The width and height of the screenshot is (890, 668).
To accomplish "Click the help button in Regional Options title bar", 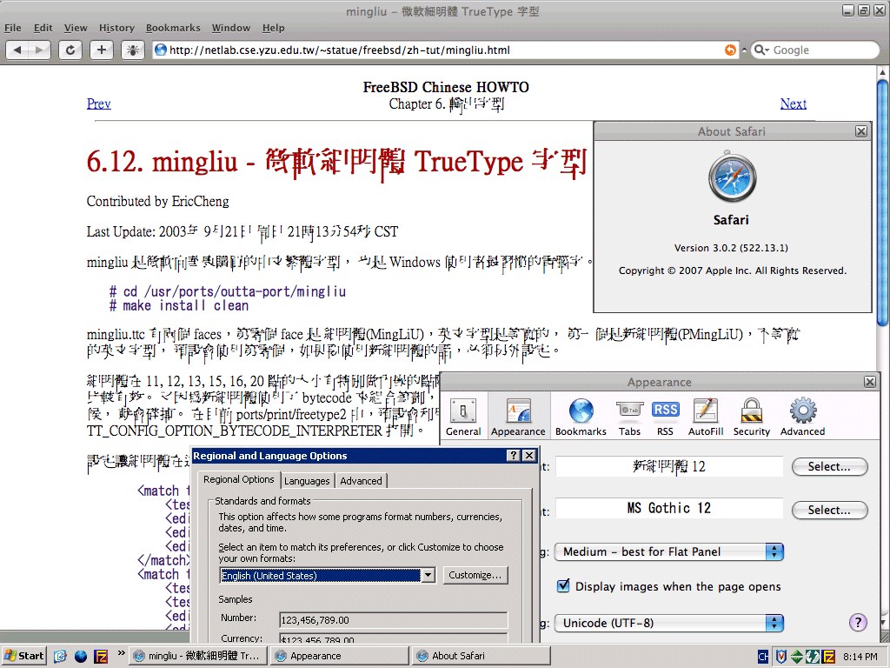I will pyautogui.click(x=513, y=456).
